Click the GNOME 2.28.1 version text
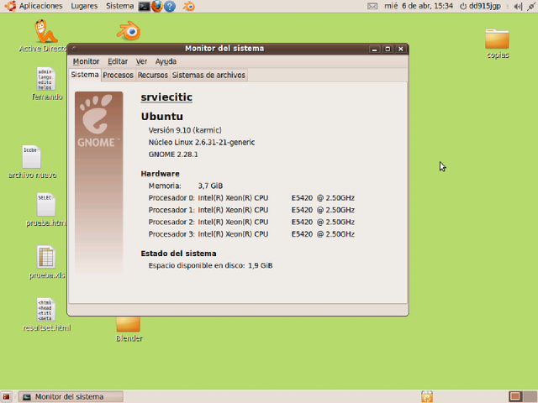Image resolution: width=538 pixels, height=403 pixels. tap(173, 154)
